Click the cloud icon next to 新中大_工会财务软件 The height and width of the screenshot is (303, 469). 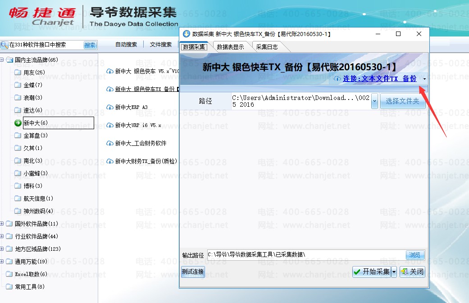click(110, 144)
